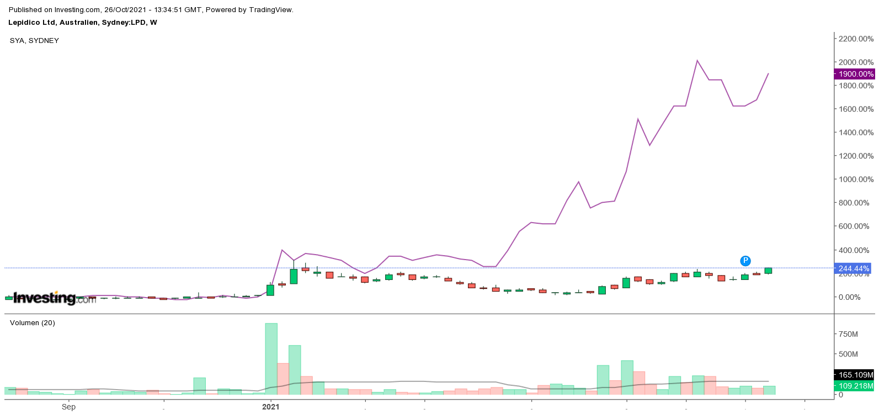Click the 400.00% axis value
This screenshot has height=415, width=879.
pos(854,250)
